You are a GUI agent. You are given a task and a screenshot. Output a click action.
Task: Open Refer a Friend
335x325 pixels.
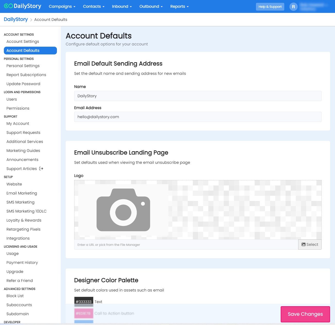coord(20,281)
